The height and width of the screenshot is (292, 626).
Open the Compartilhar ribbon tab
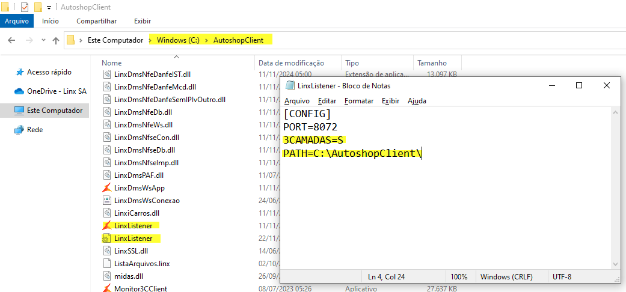point(97,21)
